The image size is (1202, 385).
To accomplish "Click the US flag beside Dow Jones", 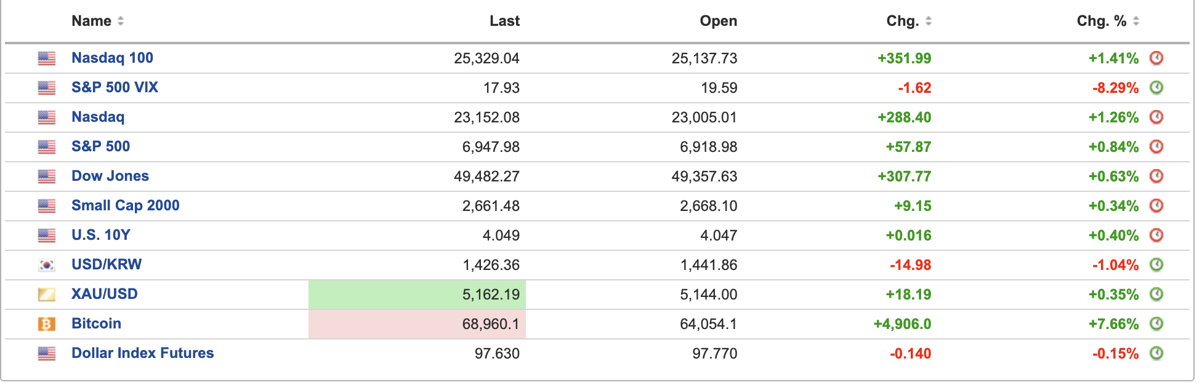I will tap(47, 177).
